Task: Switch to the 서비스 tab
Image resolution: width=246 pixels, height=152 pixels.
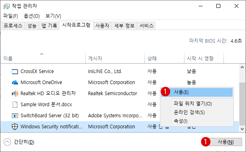Action: [x=146, y=26]
